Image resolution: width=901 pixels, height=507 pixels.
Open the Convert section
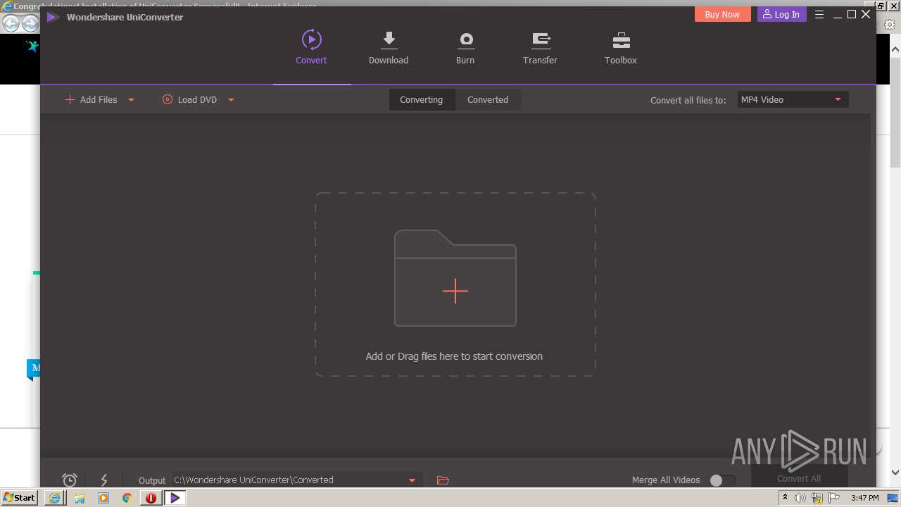tap(311, 47)
